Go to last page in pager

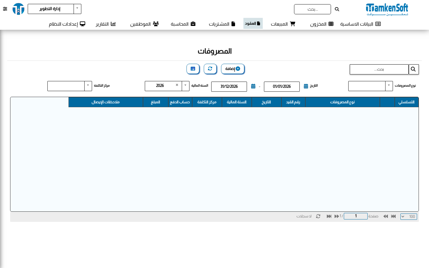click(x=329, y=216)
